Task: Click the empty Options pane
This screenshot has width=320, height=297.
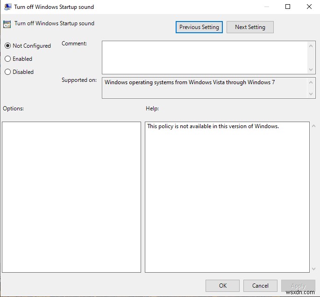Action: (71, 197)
